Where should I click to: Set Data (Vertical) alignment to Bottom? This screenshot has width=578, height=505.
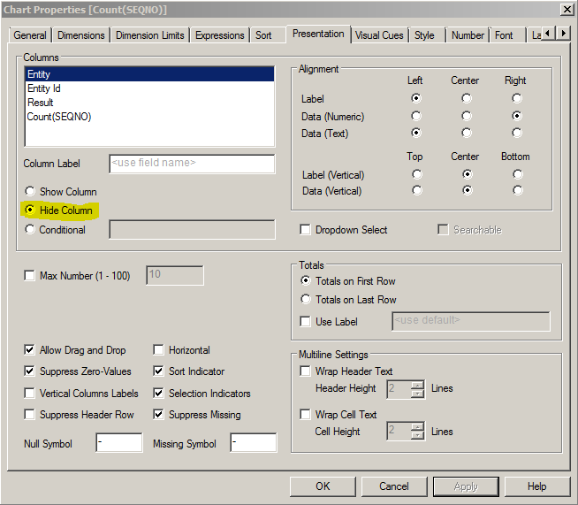[x=518, y=190]
